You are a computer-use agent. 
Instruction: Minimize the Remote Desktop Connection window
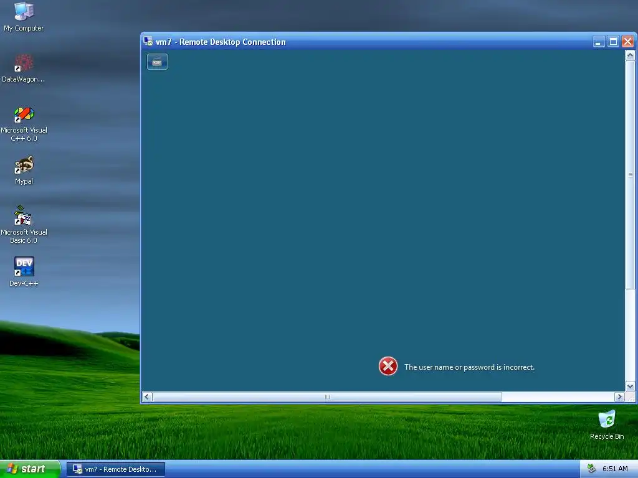599,42
